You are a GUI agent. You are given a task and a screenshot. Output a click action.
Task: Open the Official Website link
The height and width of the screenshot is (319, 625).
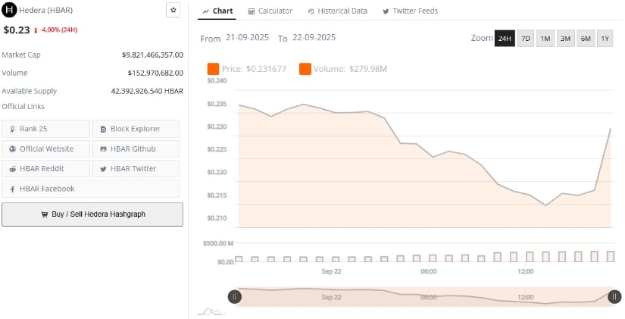point(45,149)
